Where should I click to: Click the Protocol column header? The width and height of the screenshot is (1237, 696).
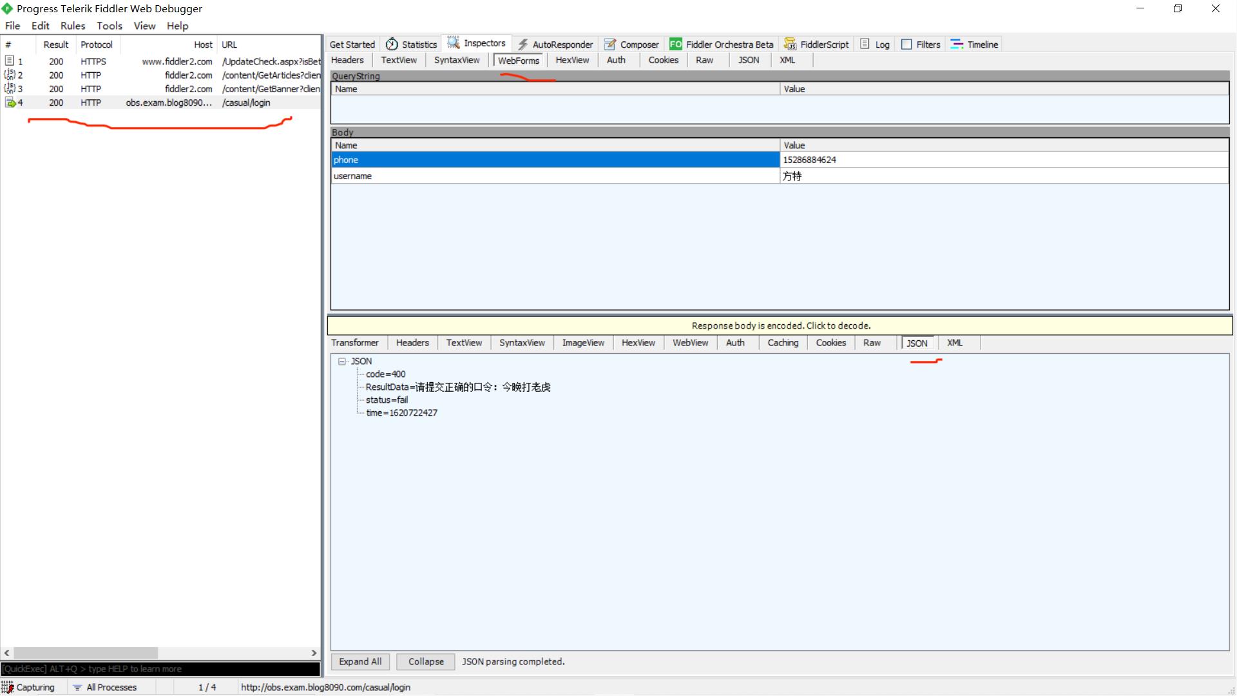tap(97, 44)
